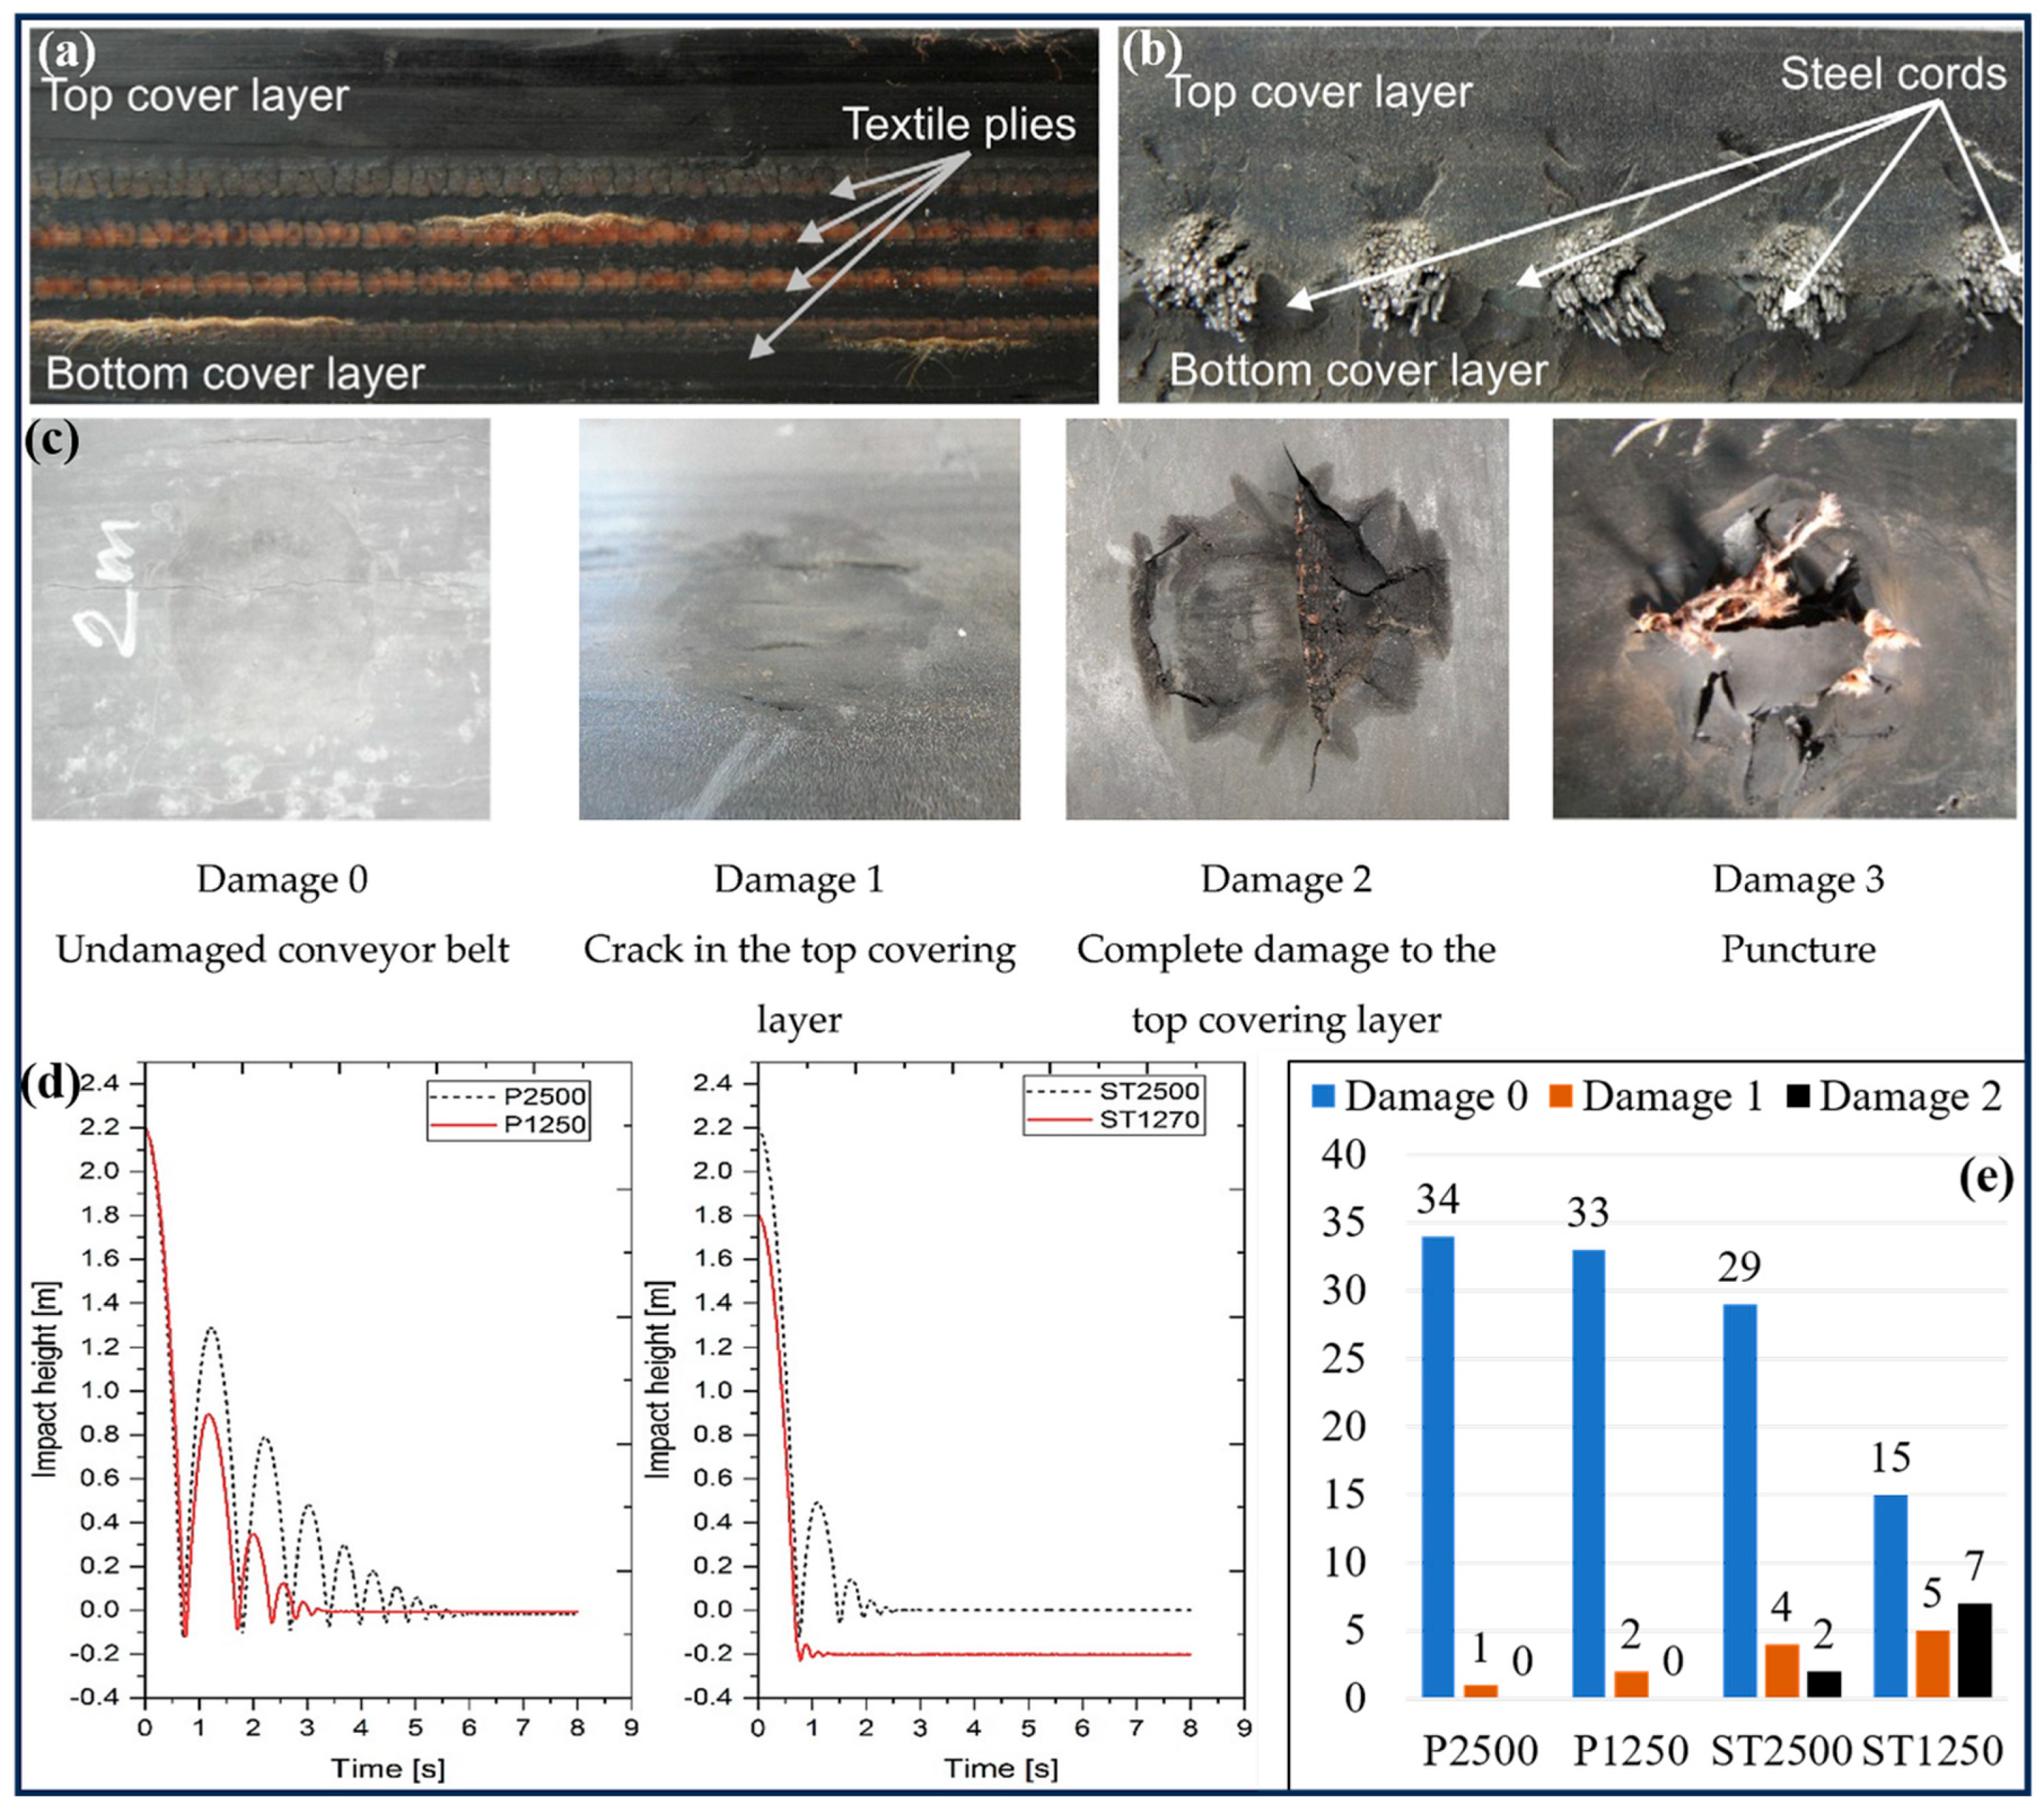Viewport: 2044px width, 1812px height.
Task: Click the Damage 1 orange legend swatch
Action: tap(1561, 1097)
